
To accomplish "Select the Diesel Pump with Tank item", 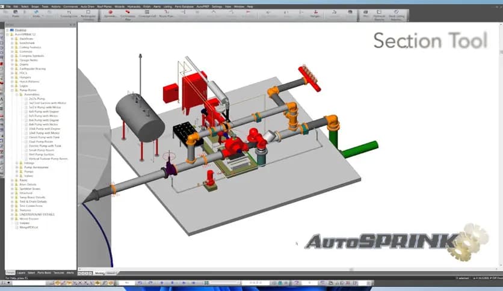I will click(45, 137).
